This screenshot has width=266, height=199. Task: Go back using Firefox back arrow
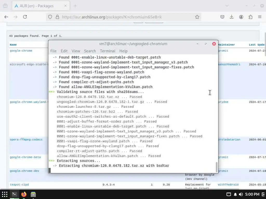pyautogui.click(x=6, y=17)
